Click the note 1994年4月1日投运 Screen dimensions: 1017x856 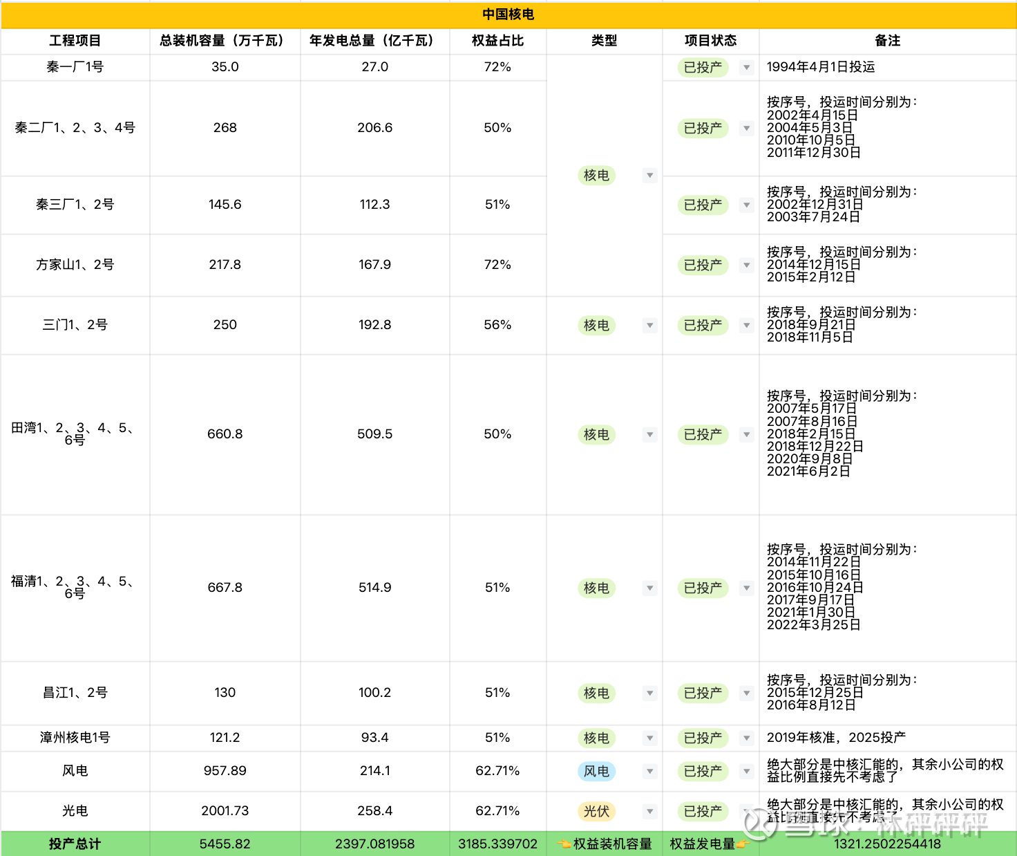821,67
